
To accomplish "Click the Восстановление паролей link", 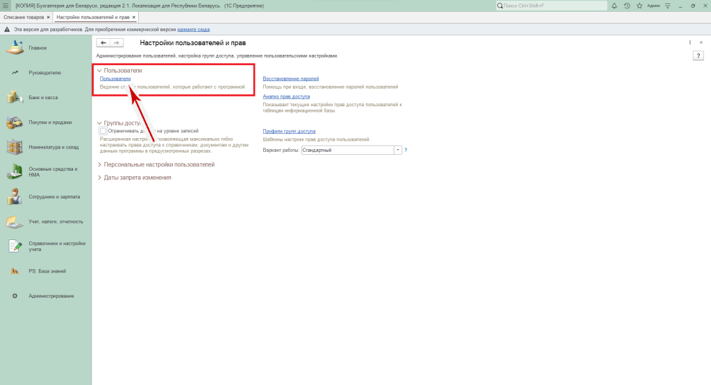I will (x=290, y=79).
